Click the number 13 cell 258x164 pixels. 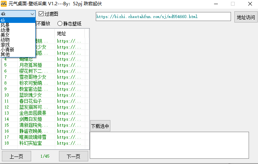pyautogui.click(x=7, y=113)
